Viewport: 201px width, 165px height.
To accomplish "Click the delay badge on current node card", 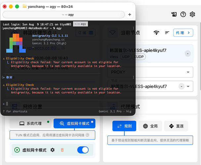I will tap(188, 54).
